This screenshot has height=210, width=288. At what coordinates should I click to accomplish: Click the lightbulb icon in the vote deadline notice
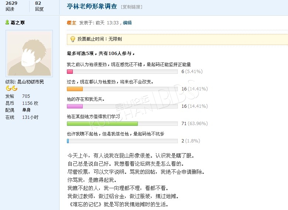coord(73,39)
